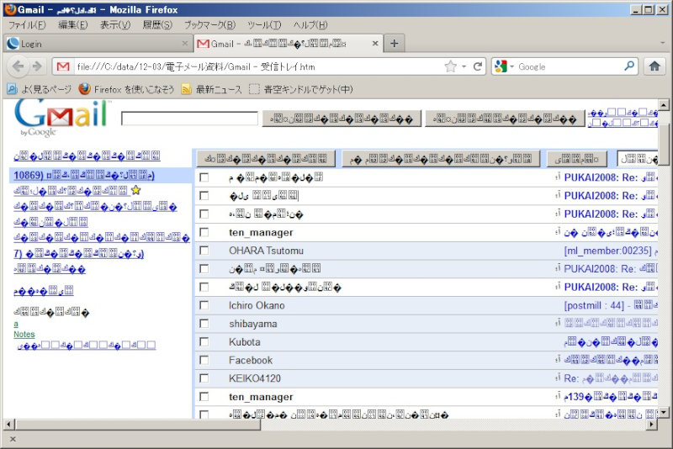Screen dimensions: 673x449
Task: Click the Gmail search input field
Action: point(190,119)
